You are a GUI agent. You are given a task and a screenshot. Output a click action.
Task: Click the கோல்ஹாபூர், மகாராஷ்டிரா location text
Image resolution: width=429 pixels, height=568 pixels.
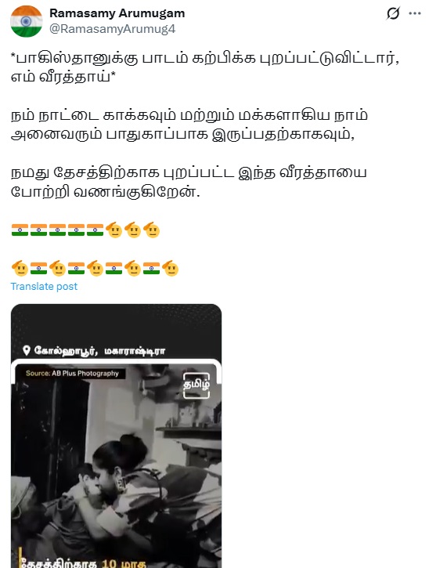pos(99,351)
